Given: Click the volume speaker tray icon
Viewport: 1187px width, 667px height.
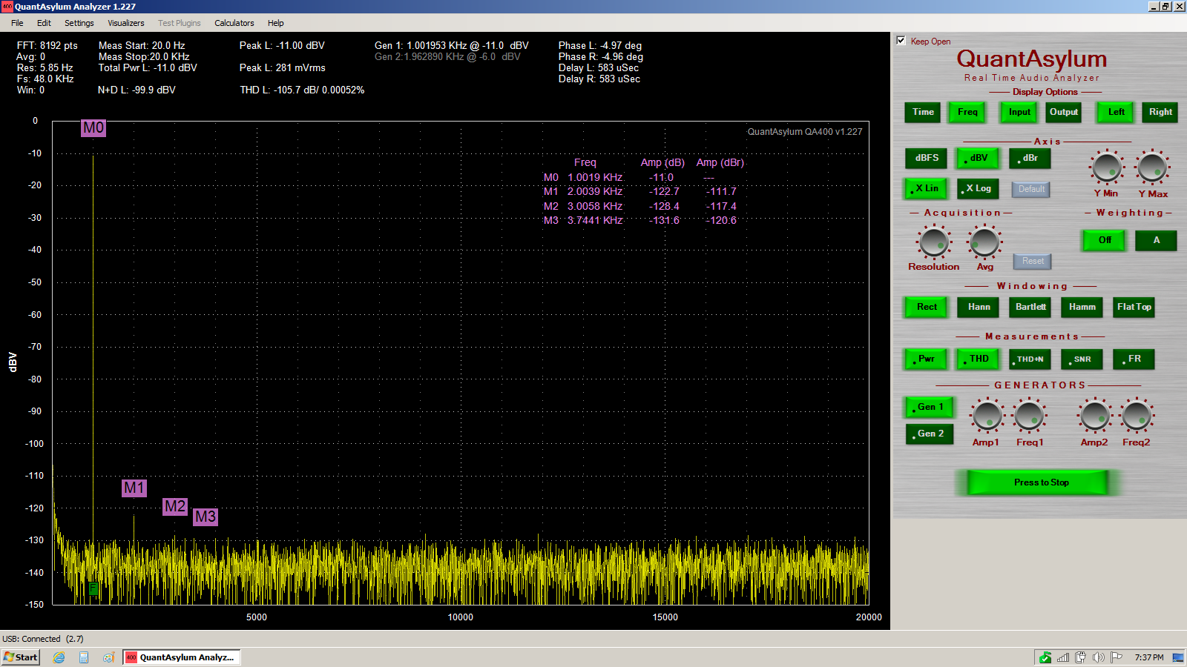Looking at the screenshot, I should (1098, 657).
